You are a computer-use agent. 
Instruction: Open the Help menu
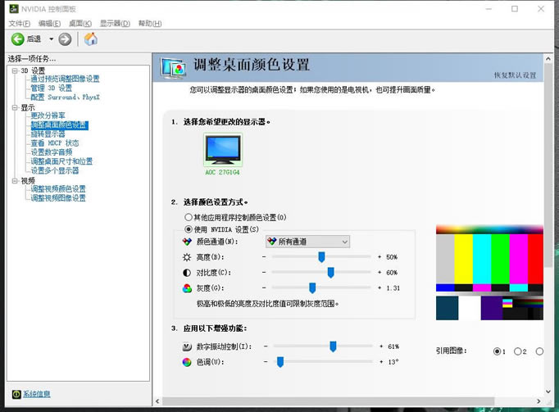click(150, 24)
